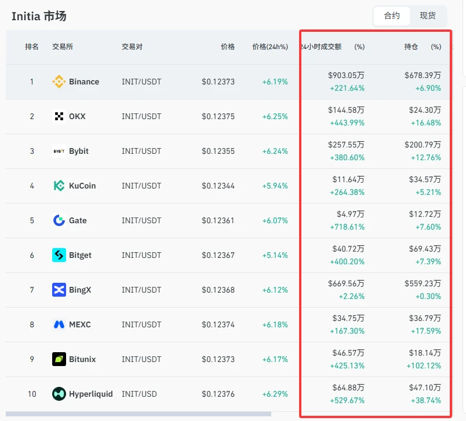This screenshot has height=421, width=466.
Task: Click the BingX exchange logo icon
Action: coord(59,290)
